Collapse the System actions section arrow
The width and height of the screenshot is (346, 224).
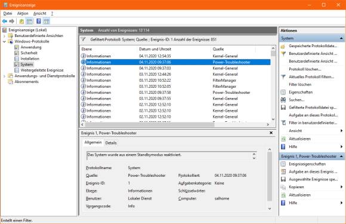pos(341,38)
